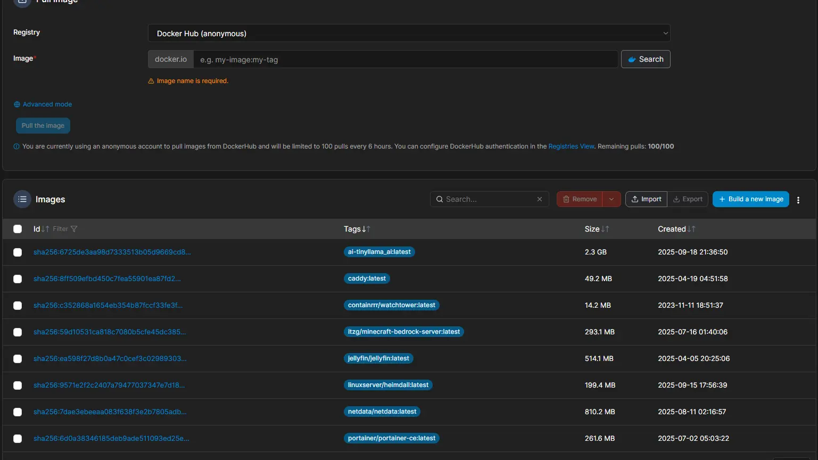Viewport: 818px width, 460px height.
Task: Clear the images search with X icon
Action: tap(540, 199)
